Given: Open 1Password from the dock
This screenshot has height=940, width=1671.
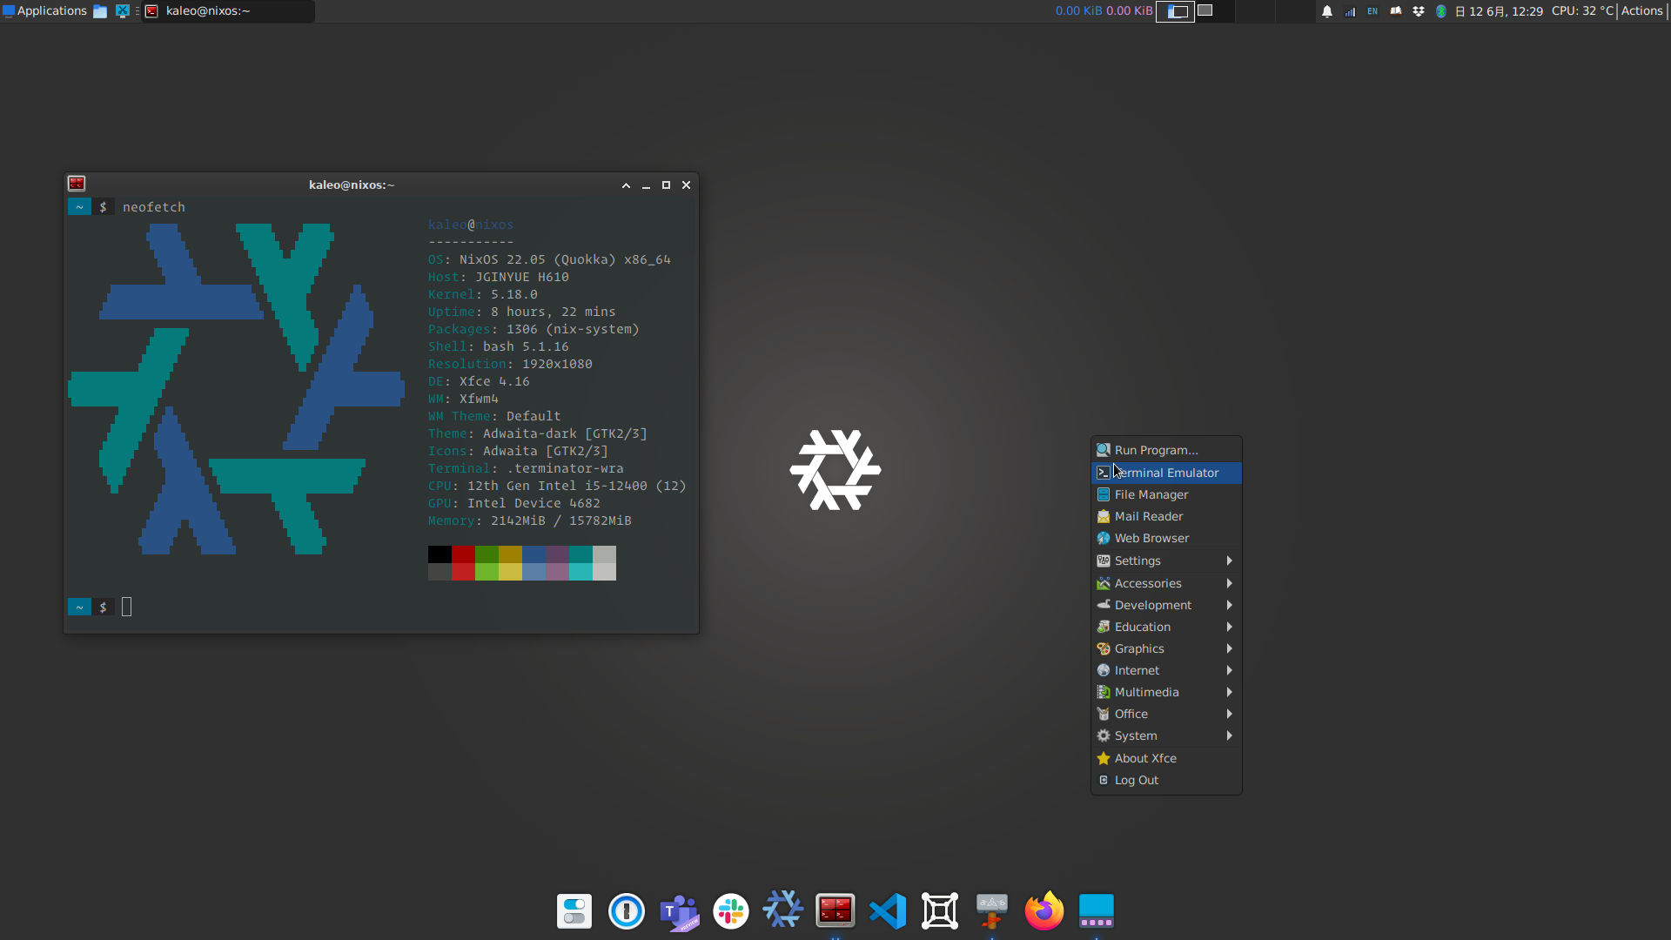Looking at the screenshot, I should coord(626,911).
